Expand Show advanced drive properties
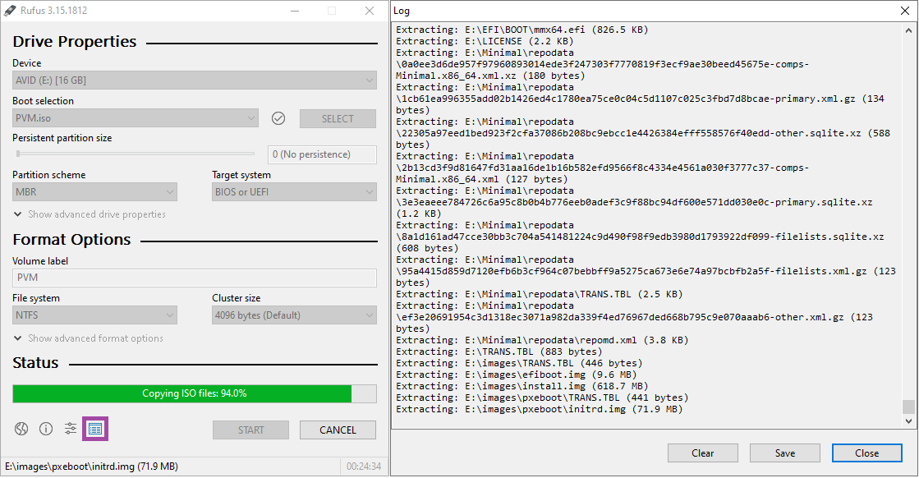 click(90, 214)
